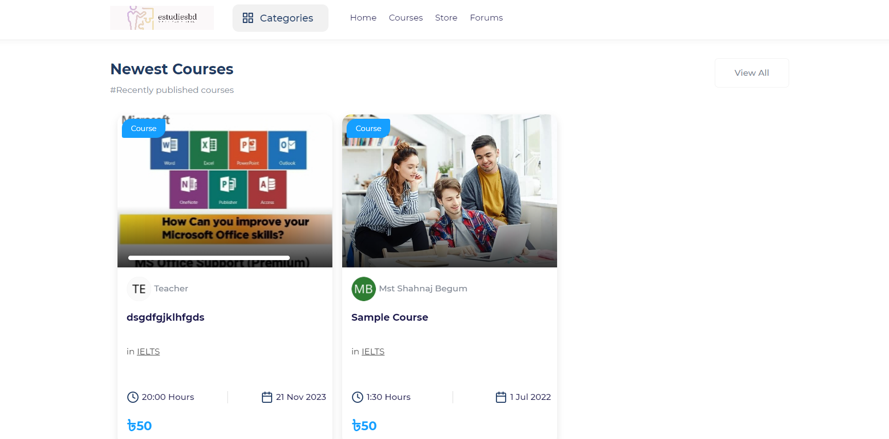Click the estudiesbd logo
This screenshot has height=439, width=889.
coord(162,18)
